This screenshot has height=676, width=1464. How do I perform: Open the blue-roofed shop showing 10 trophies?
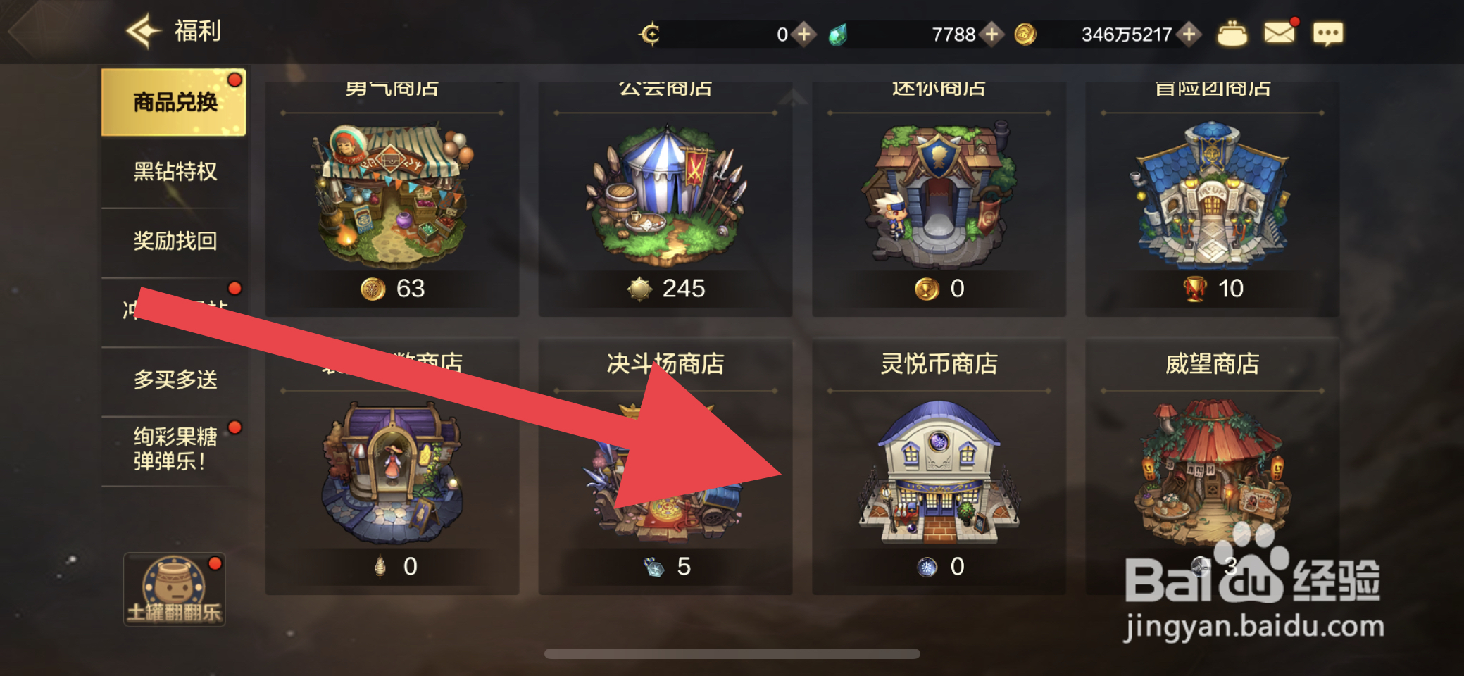coord(1212,199)
